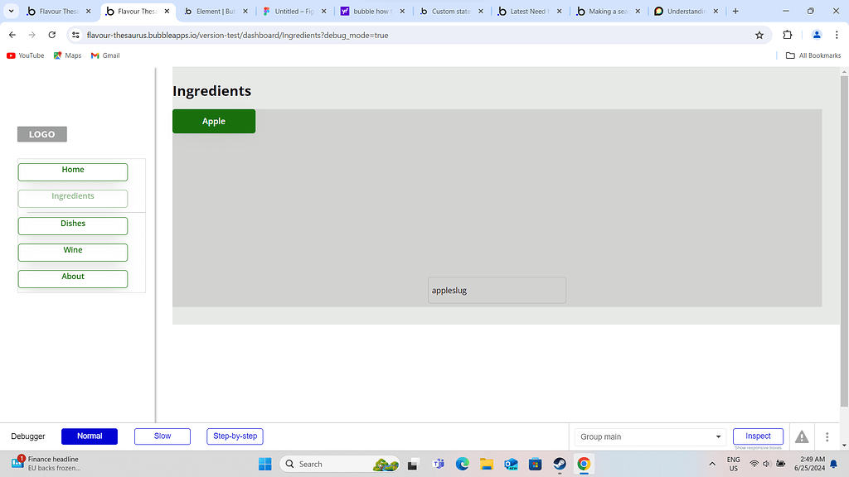Switch to the Element | Bubble tab
Viewport: 849px width, 477px height.
pyautogui.click(x=214, y=12)
